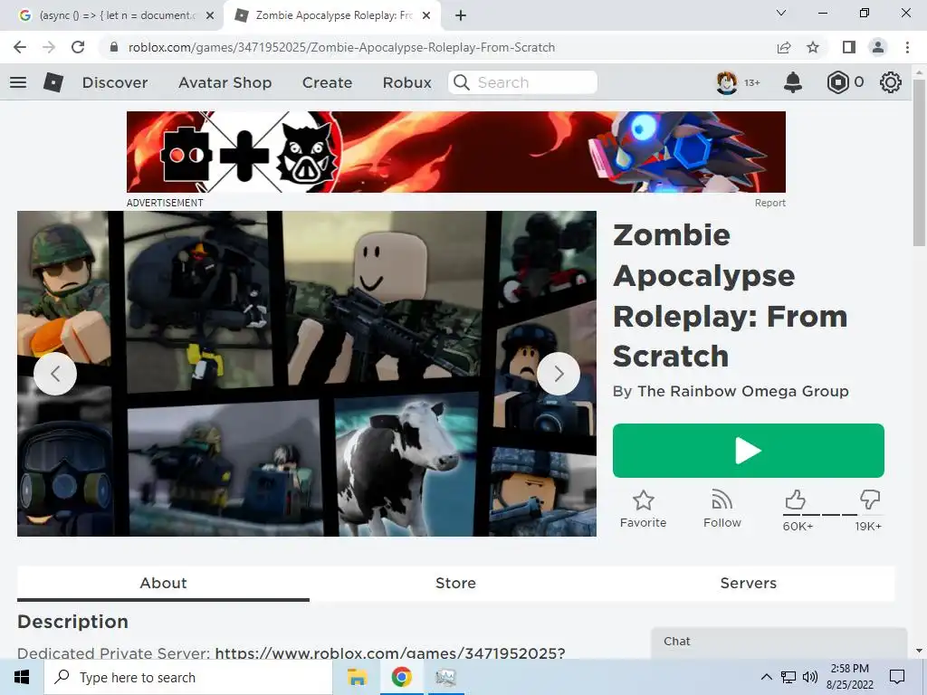This screenshot has height=695, width=927.
Task: Show hidden system tray icons
Action: (x=766, y=677)
